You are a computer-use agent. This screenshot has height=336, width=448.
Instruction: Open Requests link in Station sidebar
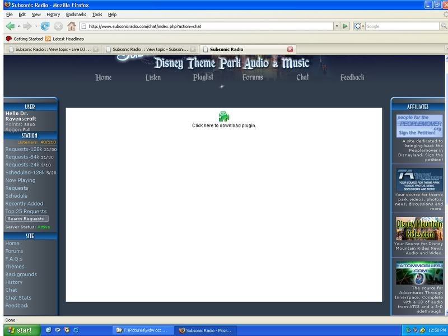click(x=17, y=188)
